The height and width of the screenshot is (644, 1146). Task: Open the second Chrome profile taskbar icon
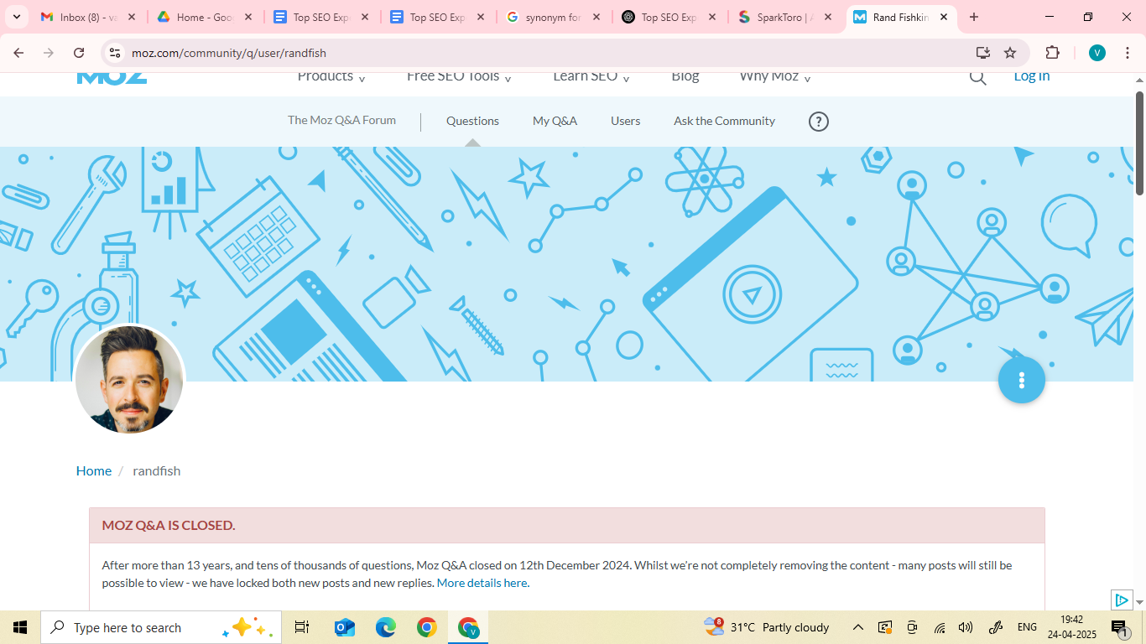click(468, 627)
